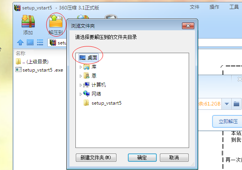The height and width of the screenshot is (170, 242).
Task: Expand the 计算机 (Computer) tree node
Action: [81, 85]
